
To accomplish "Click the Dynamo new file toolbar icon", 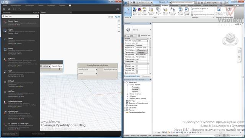I will pos(4,9).
